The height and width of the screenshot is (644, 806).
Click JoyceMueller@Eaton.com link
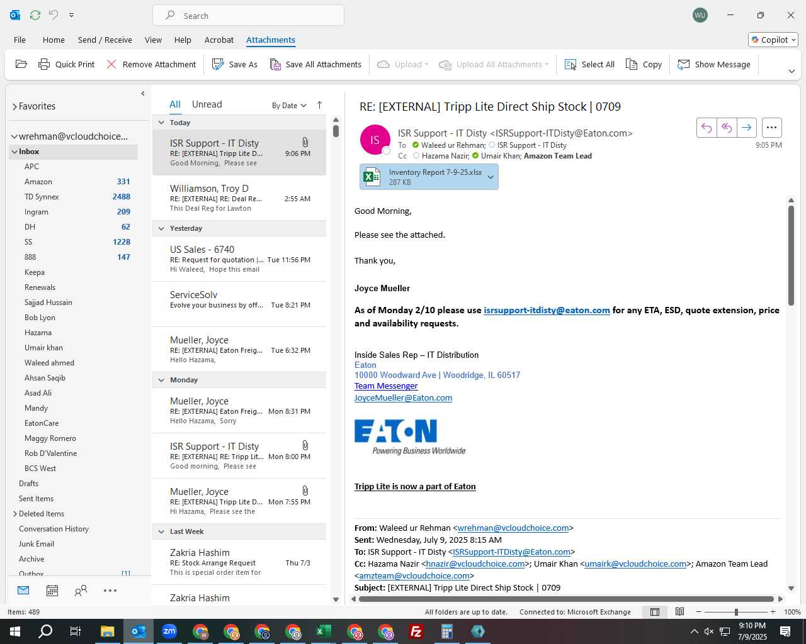click(403, 398)
